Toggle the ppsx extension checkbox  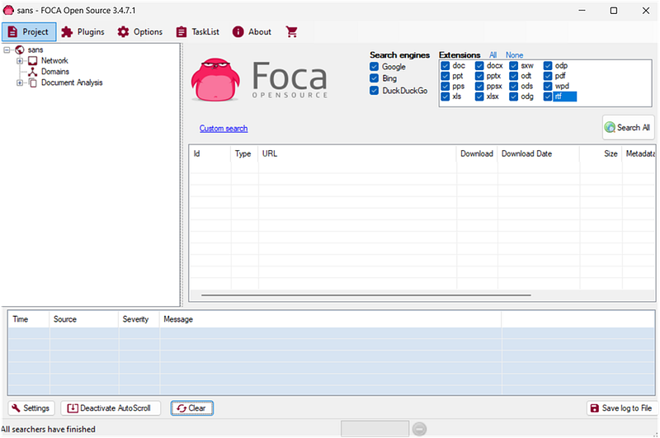(479, 87)
